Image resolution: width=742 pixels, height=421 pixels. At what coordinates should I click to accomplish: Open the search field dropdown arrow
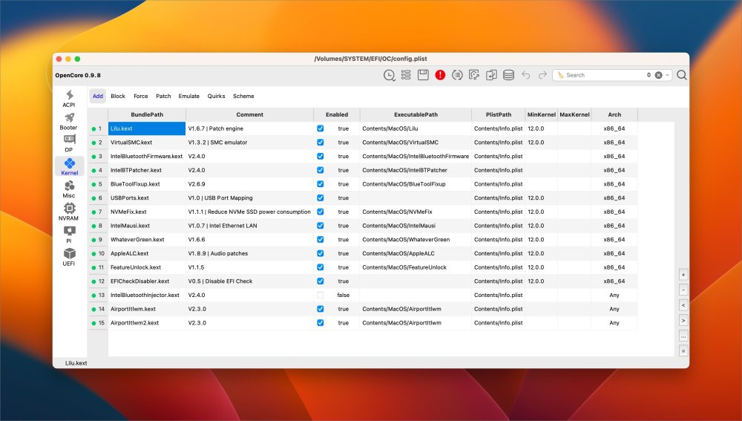tap(667, 75)
